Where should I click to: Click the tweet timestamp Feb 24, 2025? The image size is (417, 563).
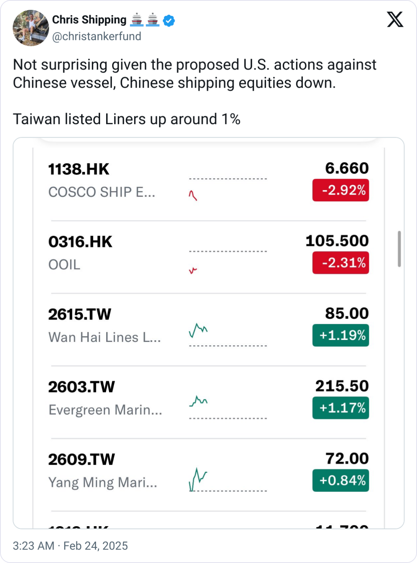[x=71, y=546]
